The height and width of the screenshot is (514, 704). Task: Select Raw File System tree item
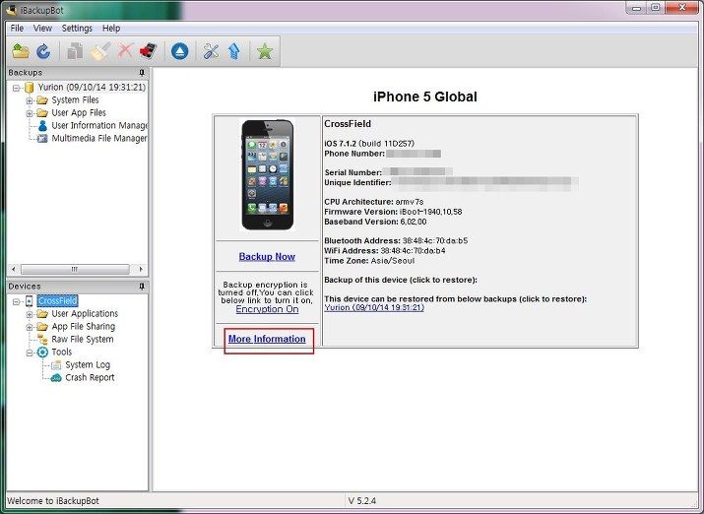tap(82, 339)
